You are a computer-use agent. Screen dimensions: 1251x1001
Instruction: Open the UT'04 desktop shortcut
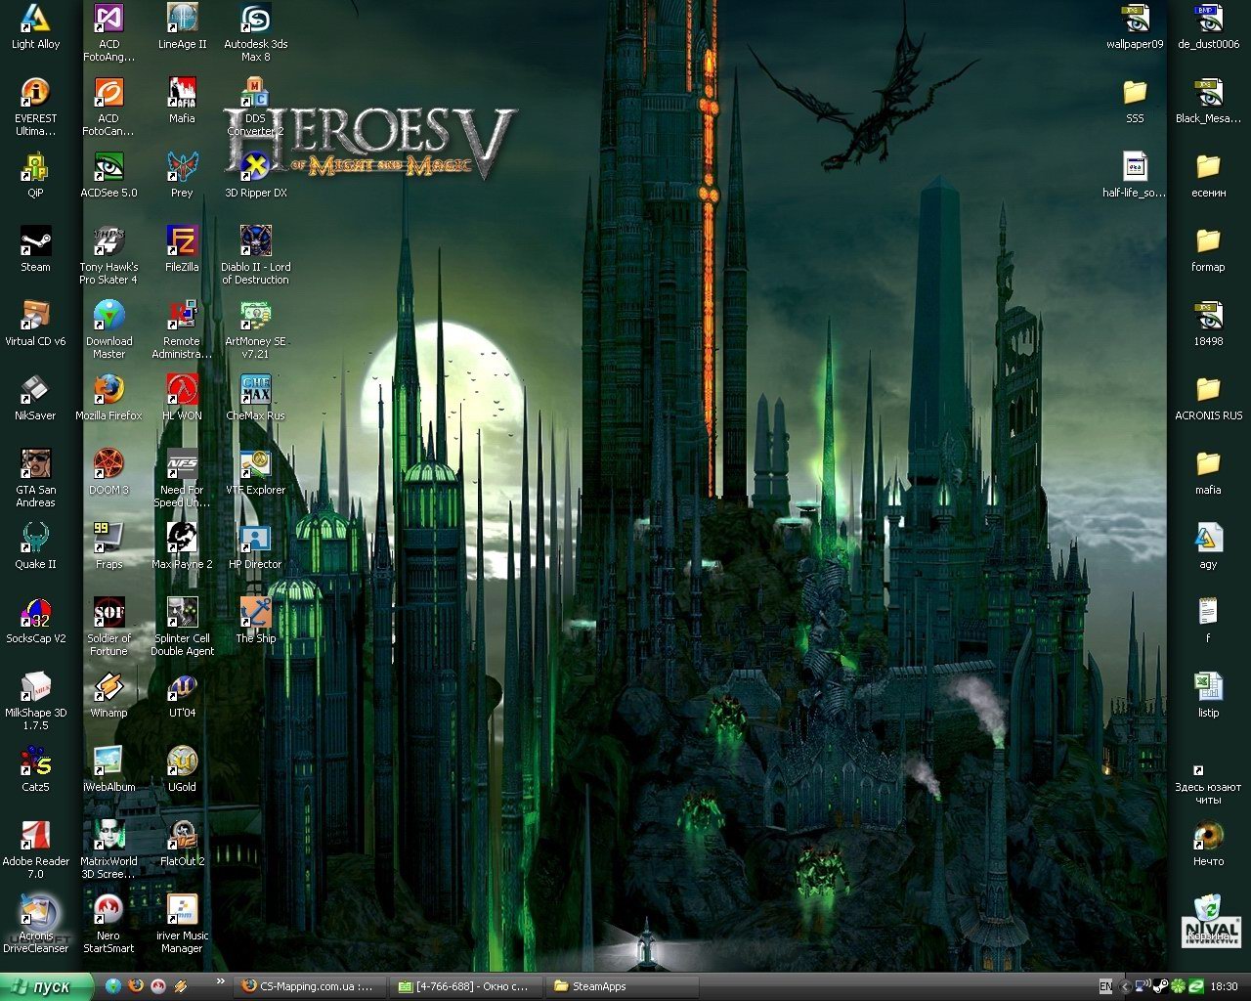pyautogui.click(x=182, y=688)
